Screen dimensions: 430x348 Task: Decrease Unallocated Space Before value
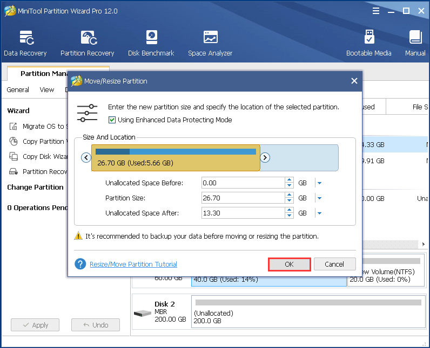290,185
